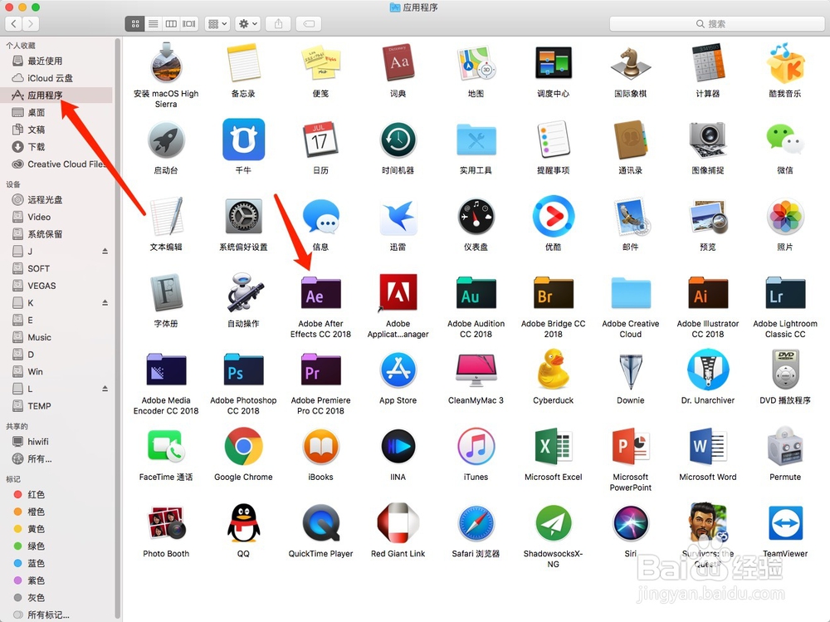Go forward in Finder history

[x=31, y=23]
